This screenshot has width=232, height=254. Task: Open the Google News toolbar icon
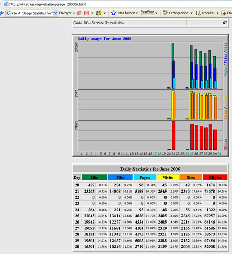[79, 13]
